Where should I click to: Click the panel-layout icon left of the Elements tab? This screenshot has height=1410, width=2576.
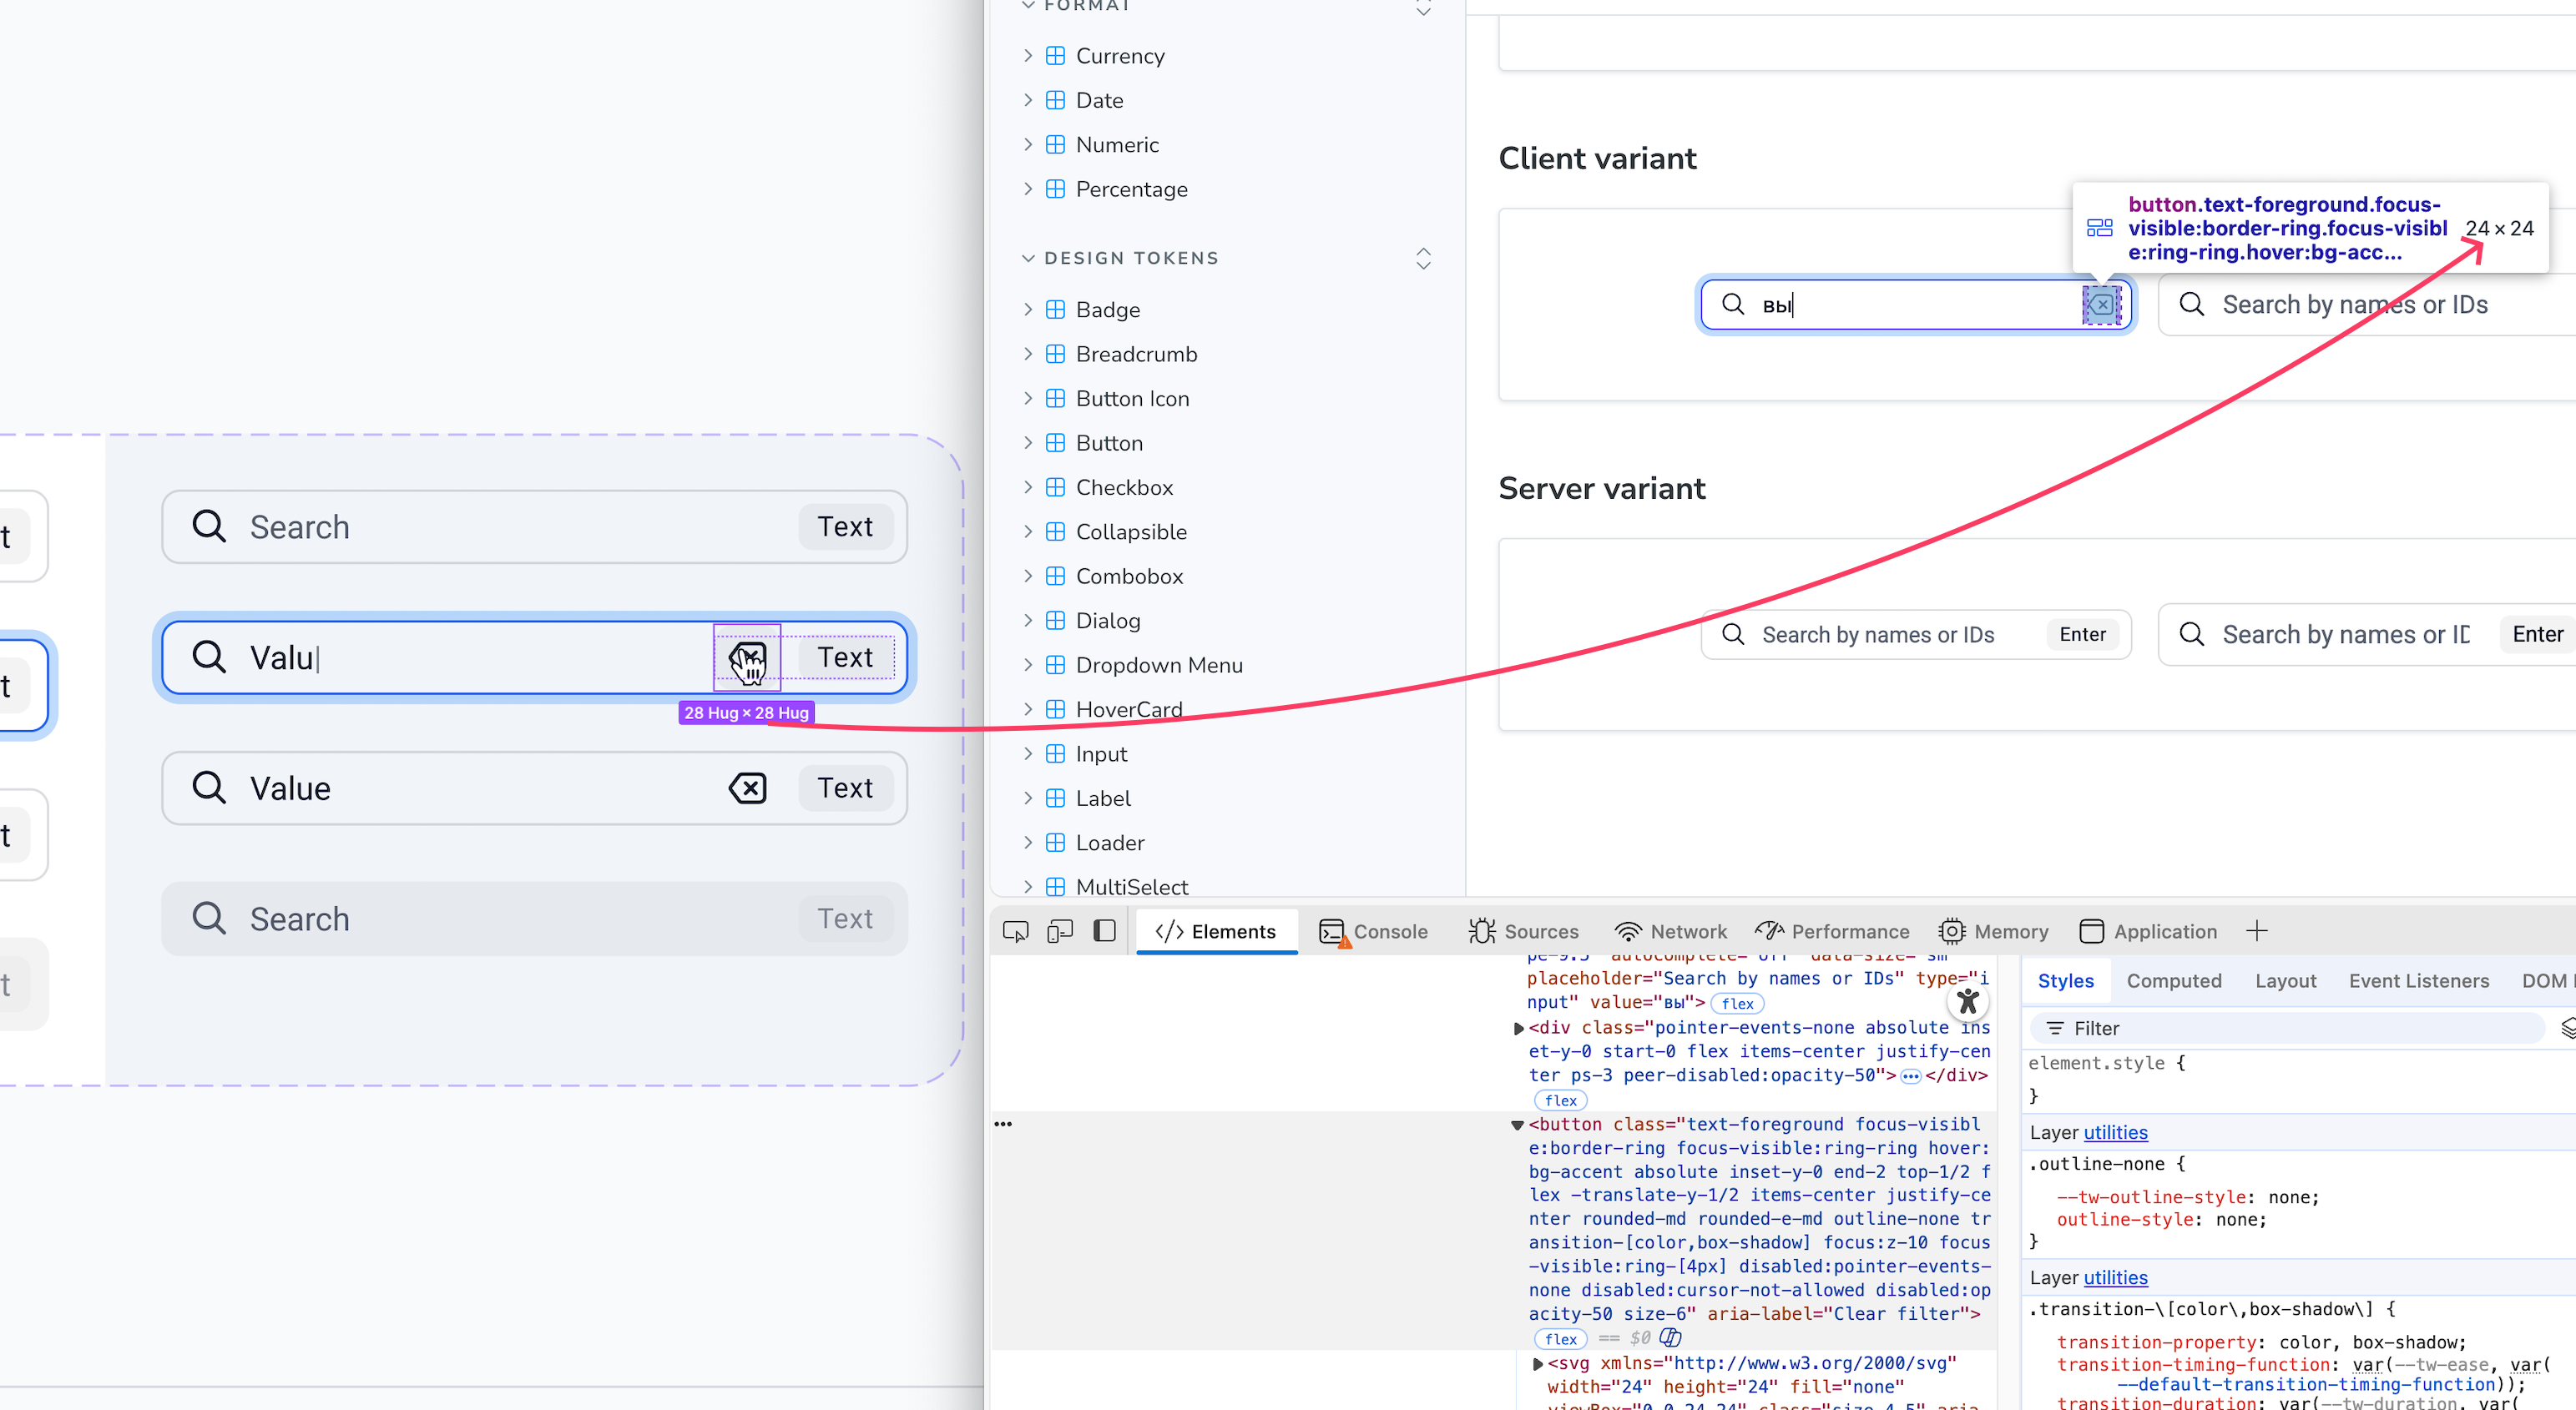tap(1105, 931)
